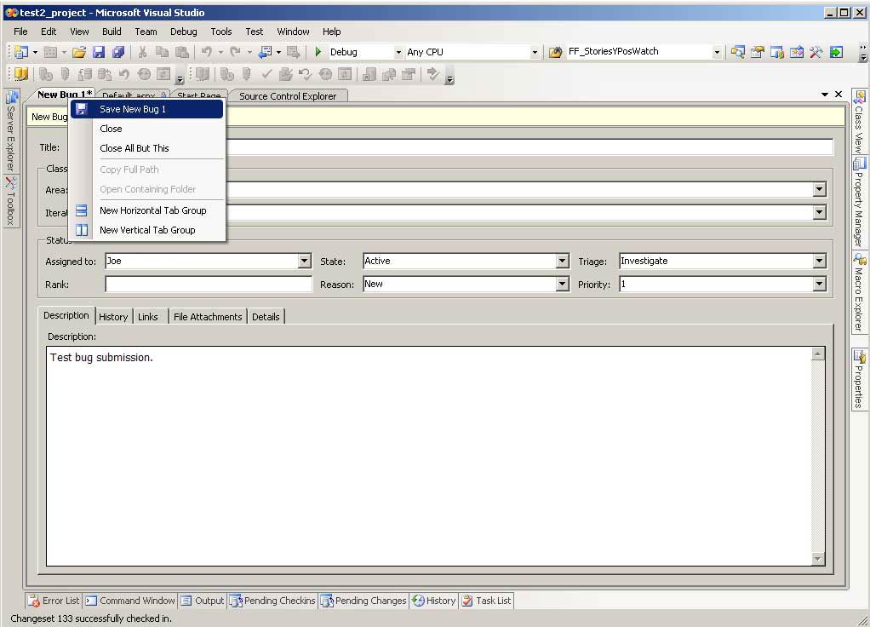This screenshot has width=870, height=627.
Task: Open the Reason dropdown showing New
Action: (x=562, y=284)
